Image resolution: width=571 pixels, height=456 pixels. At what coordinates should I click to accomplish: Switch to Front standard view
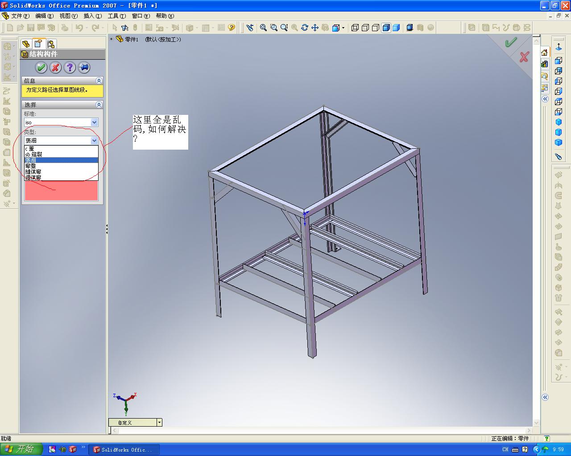tap(559, 61)
